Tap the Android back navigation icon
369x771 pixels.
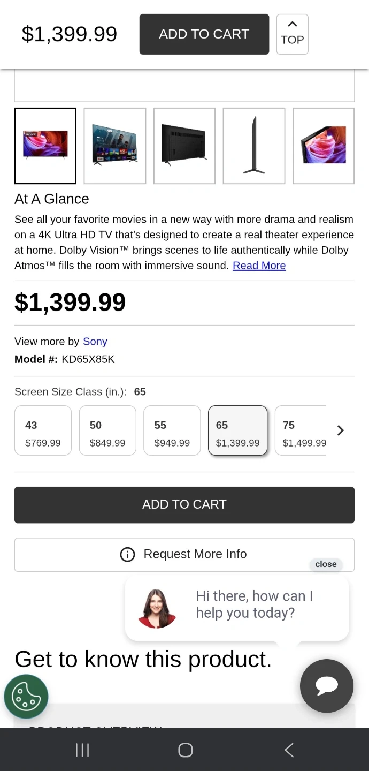click(x=289, y=750)
